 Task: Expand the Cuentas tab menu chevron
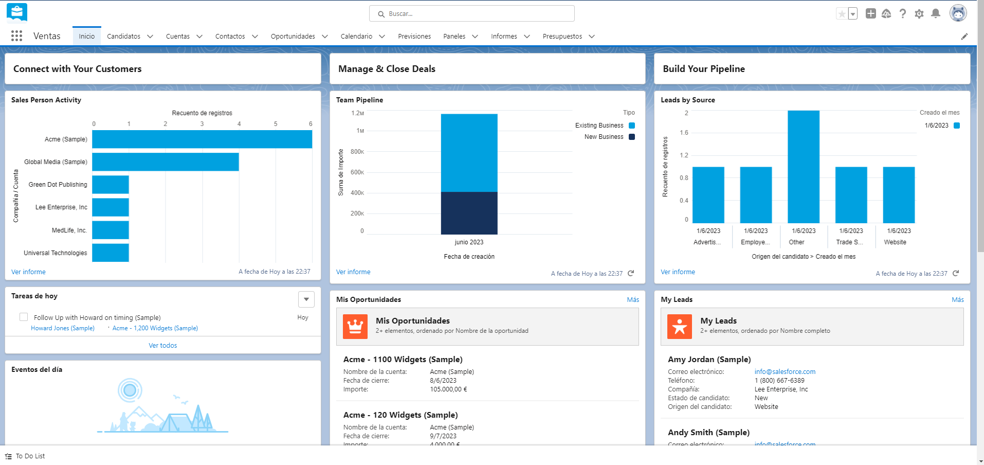pyautogui.click(x=199, y=37)
